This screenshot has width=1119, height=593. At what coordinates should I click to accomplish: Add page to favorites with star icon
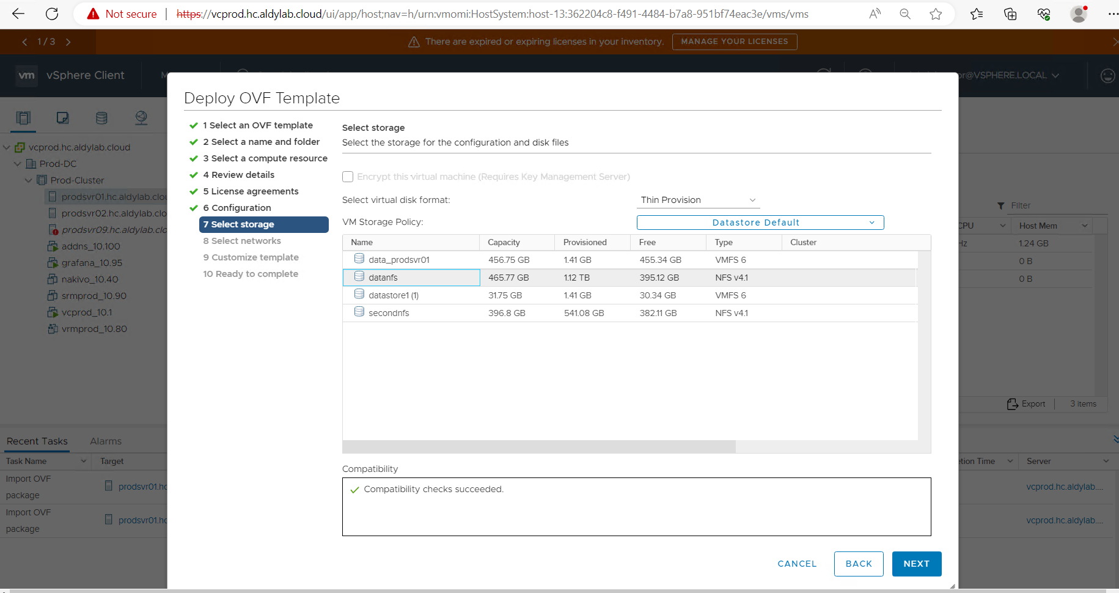(936, 14)
